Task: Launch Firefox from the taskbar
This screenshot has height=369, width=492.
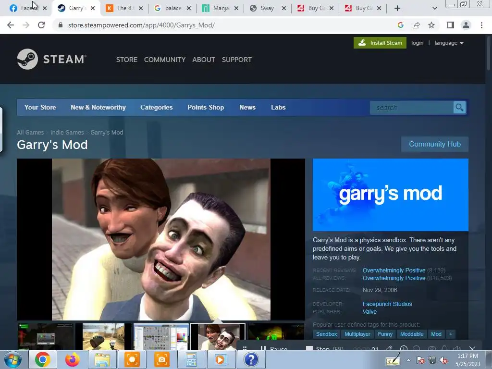Action: click(72, 359)
